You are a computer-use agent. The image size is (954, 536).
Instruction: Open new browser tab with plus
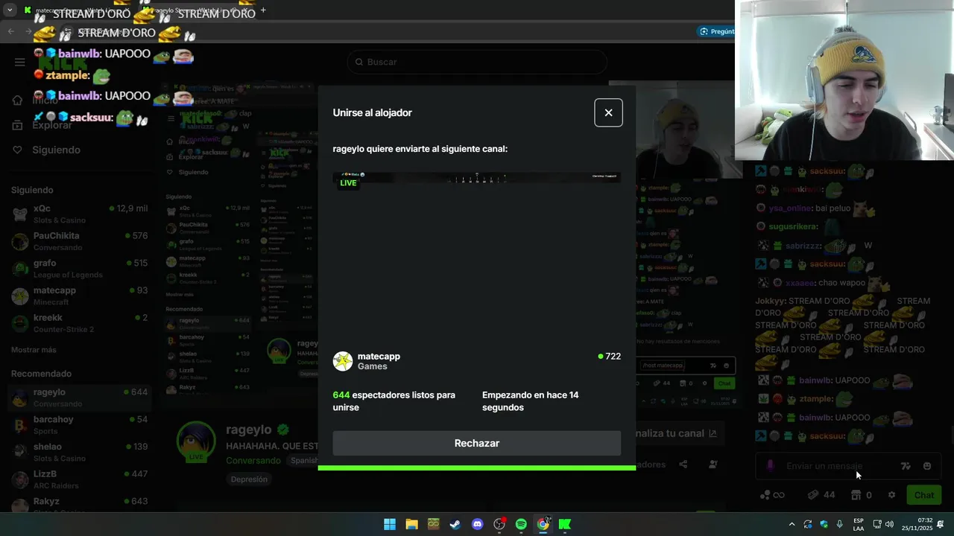tap(263, 10)
